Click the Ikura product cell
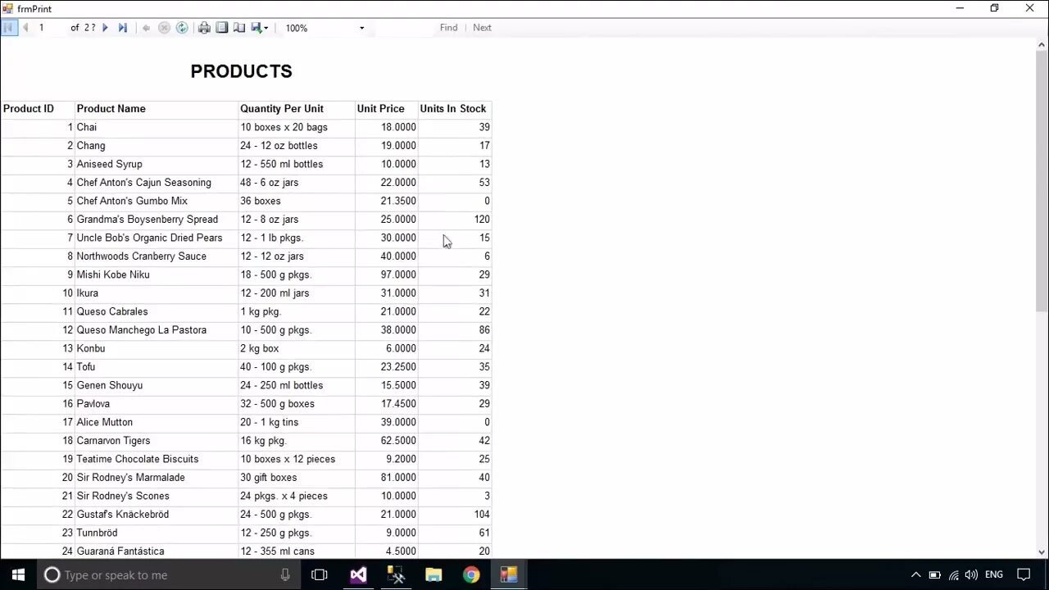This screenshot has width=1049, height=590. click(156, 293)
